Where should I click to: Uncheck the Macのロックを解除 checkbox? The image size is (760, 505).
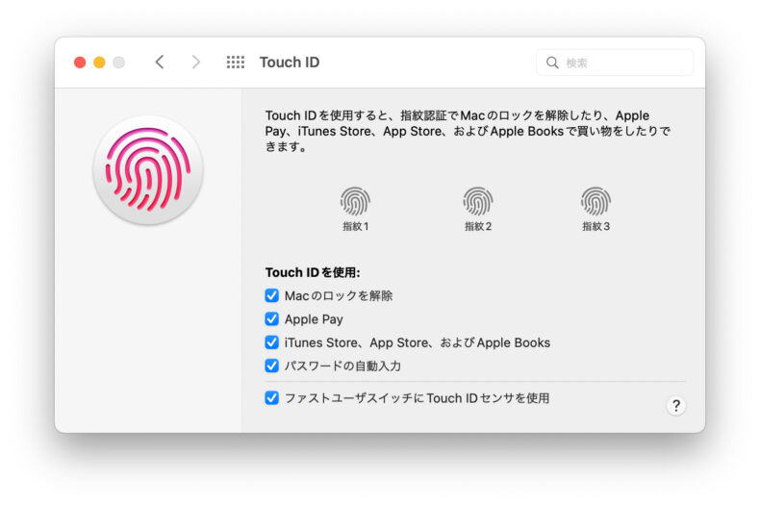(x=272, y=296)
